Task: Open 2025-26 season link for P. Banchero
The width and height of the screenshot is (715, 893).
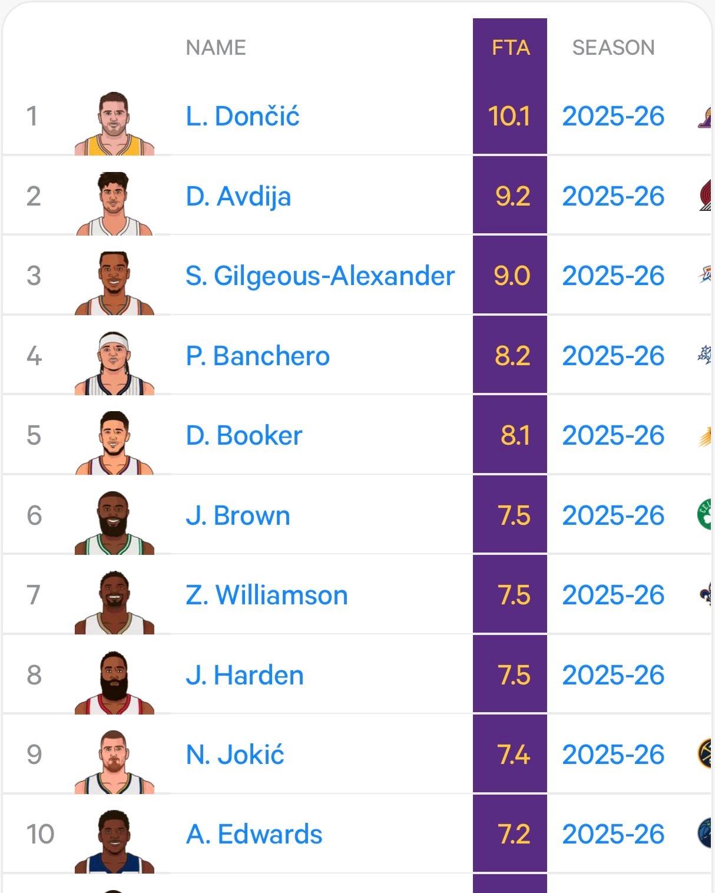Action: 613,356
